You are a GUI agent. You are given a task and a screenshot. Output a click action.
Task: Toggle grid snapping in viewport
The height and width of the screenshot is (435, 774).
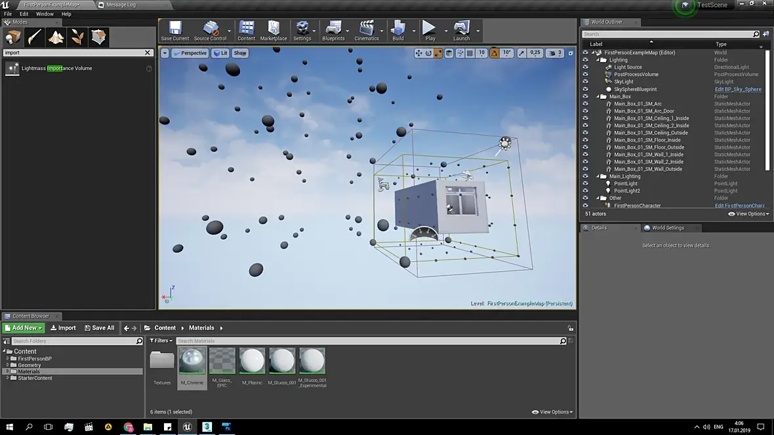coord(470,53)
